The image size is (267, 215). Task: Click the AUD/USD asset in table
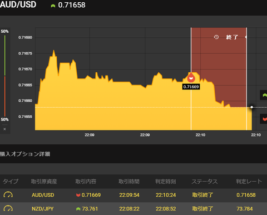[43, 195]
